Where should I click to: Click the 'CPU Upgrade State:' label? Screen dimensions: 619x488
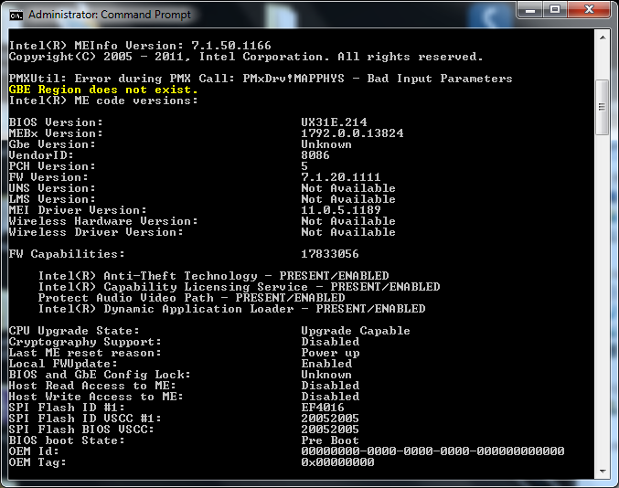pos(74,331)
